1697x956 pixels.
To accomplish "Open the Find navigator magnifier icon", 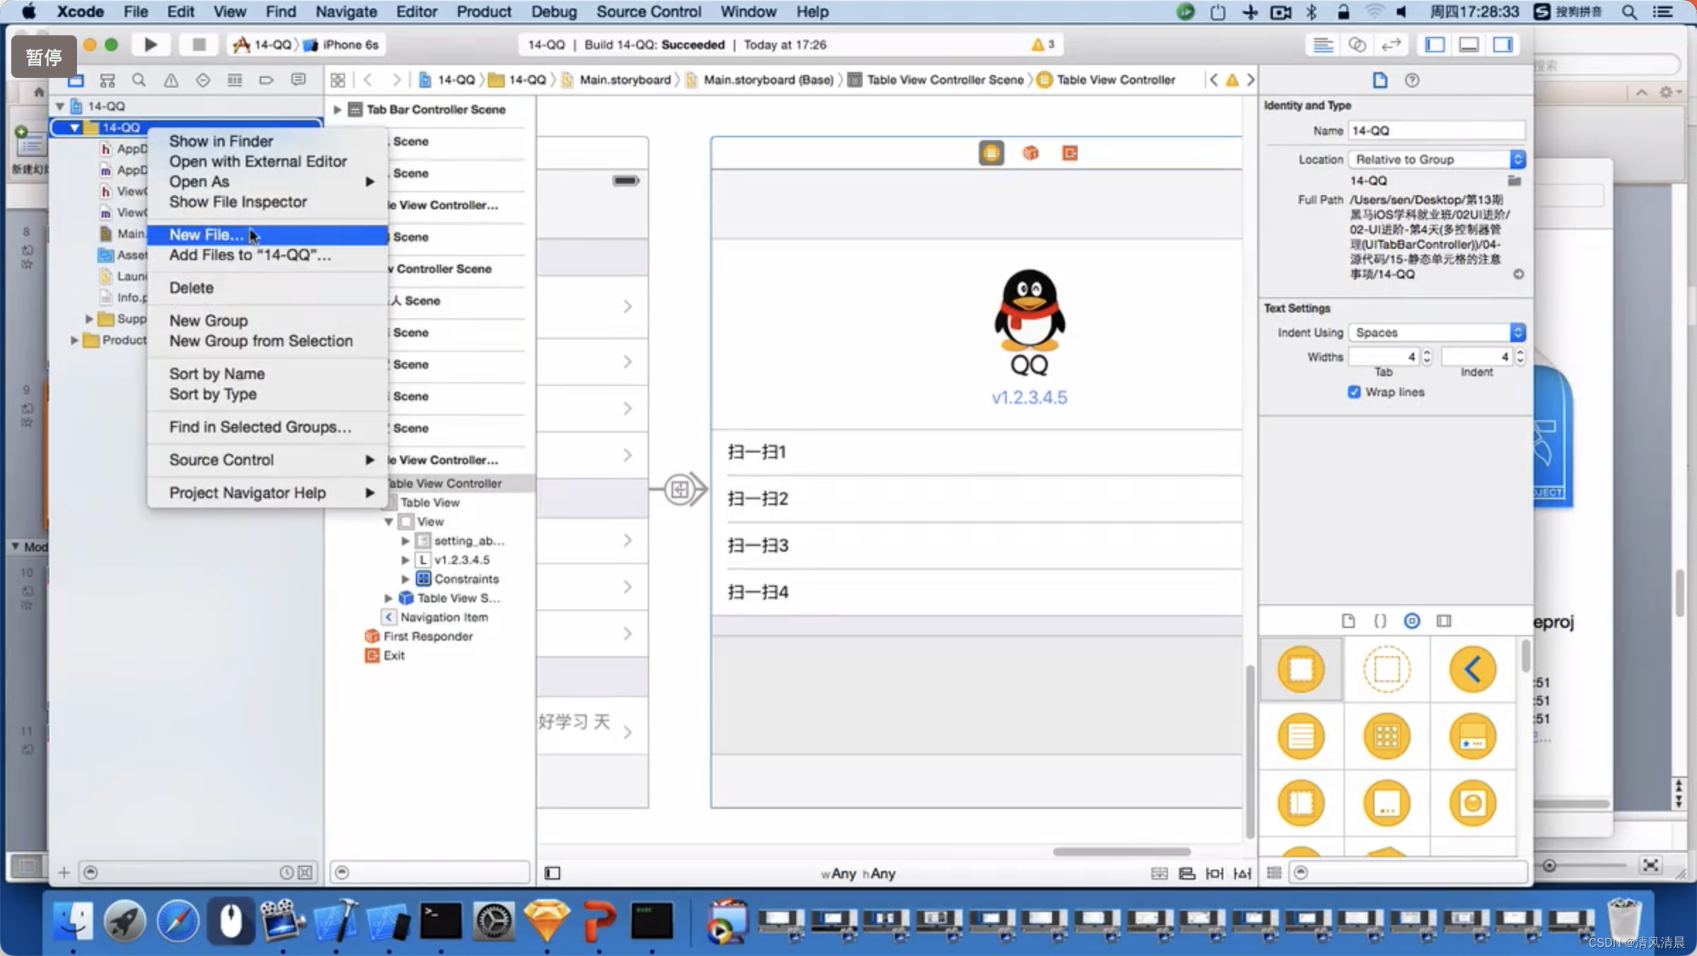I will click(139, 80).
